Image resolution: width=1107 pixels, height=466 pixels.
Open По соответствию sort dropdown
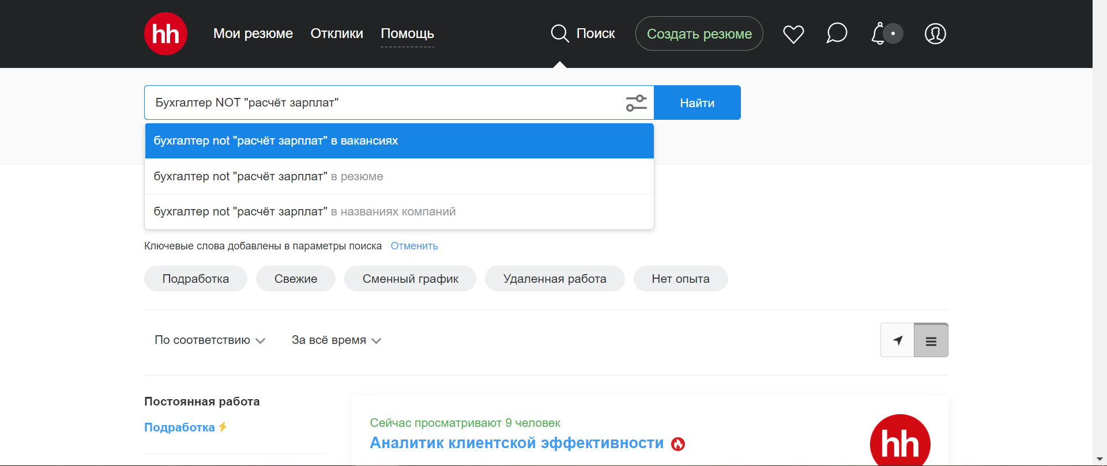[x=210, y=340]
